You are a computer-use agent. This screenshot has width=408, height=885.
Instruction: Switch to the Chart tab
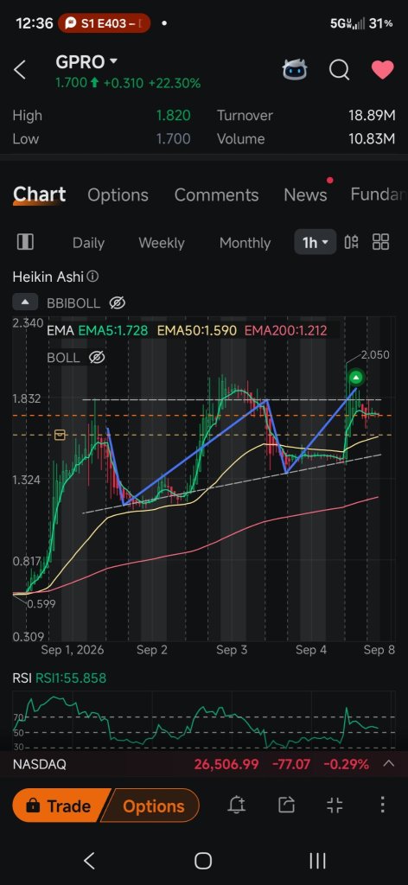(x=40, y=194)
